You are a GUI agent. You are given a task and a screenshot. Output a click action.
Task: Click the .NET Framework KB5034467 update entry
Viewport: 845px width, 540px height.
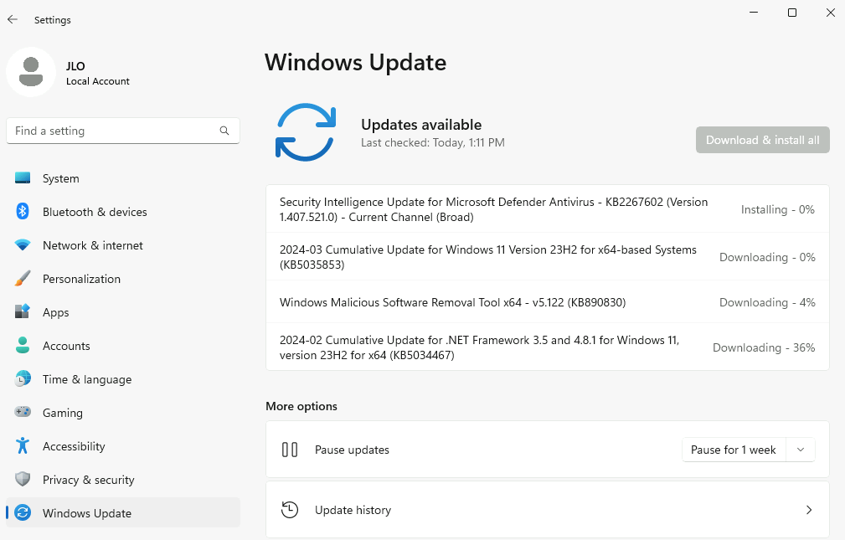click(548, 347)
